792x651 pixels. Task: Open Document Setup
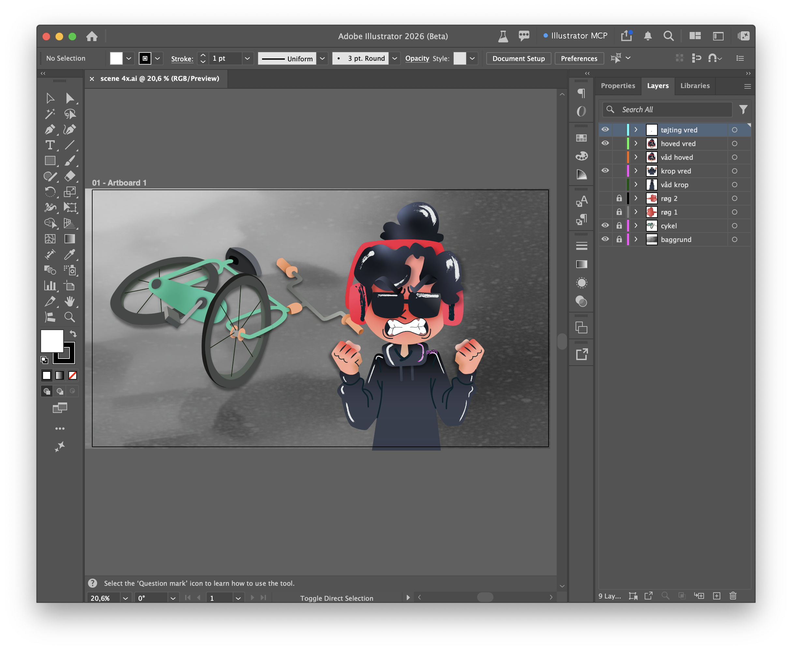(x=519, y=58)
